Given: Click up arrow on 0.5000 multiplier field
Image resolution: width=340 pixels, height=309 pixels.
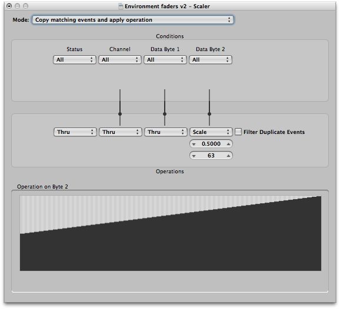Looking at the screenshot, I should 228,144.
